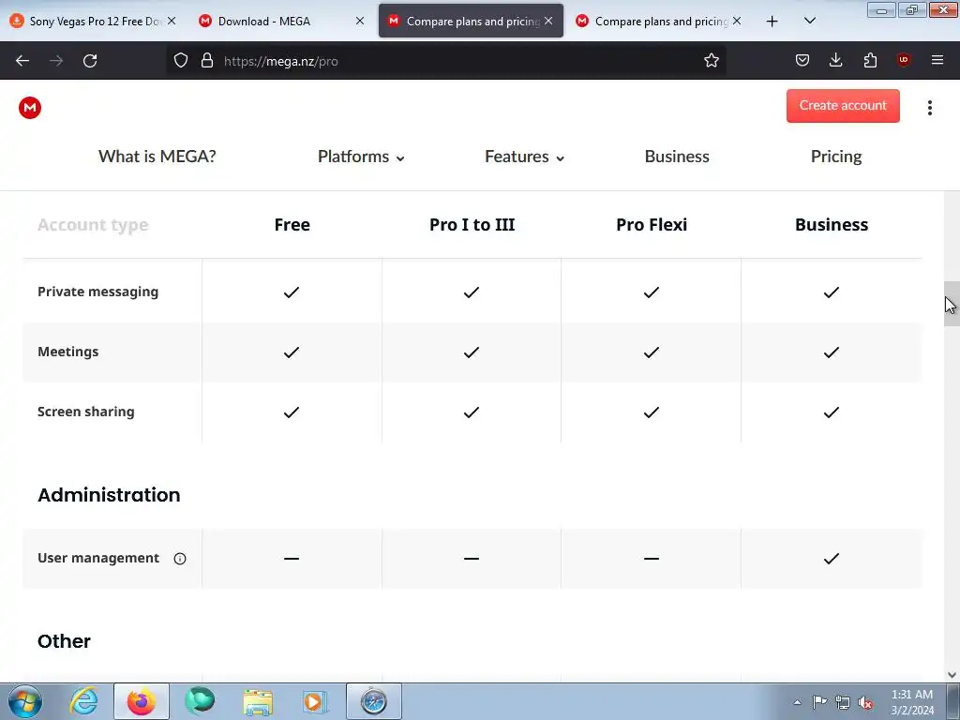The width and height of the screenshot is (960, 720).
Task: Click the Private messaging row label
Action: pos(97,292)
